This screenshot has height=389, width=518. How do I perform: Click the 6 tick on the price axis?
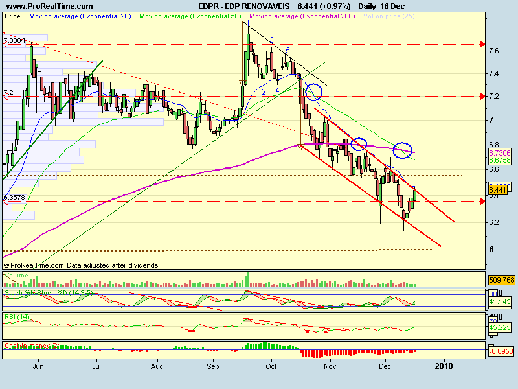491,250
